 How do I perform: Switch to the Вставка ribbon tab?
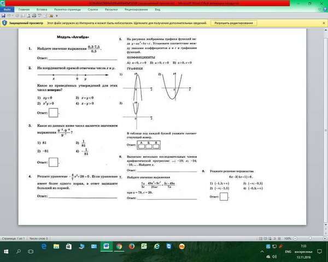[42, 9]
